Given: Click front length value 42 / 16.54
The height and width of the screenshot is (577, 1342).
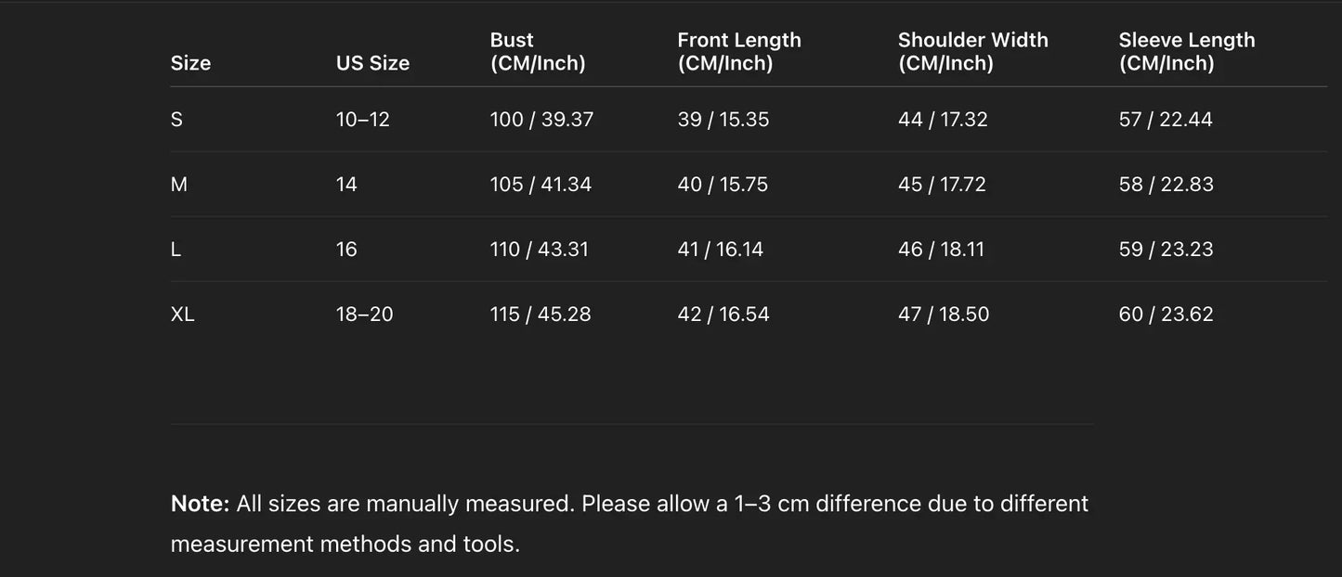Looking at the screenshot, I should click(x=723, y=314).
